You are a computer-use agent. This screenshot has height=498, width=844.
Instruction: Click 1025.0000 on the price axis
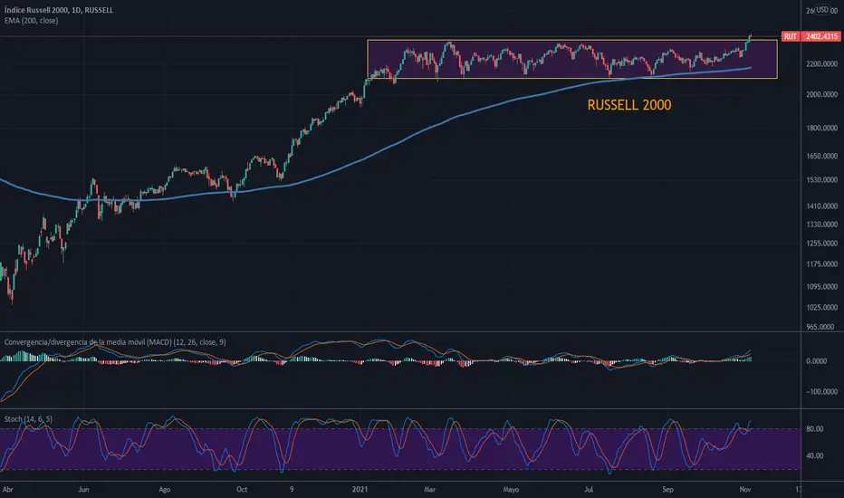(821, 308)
